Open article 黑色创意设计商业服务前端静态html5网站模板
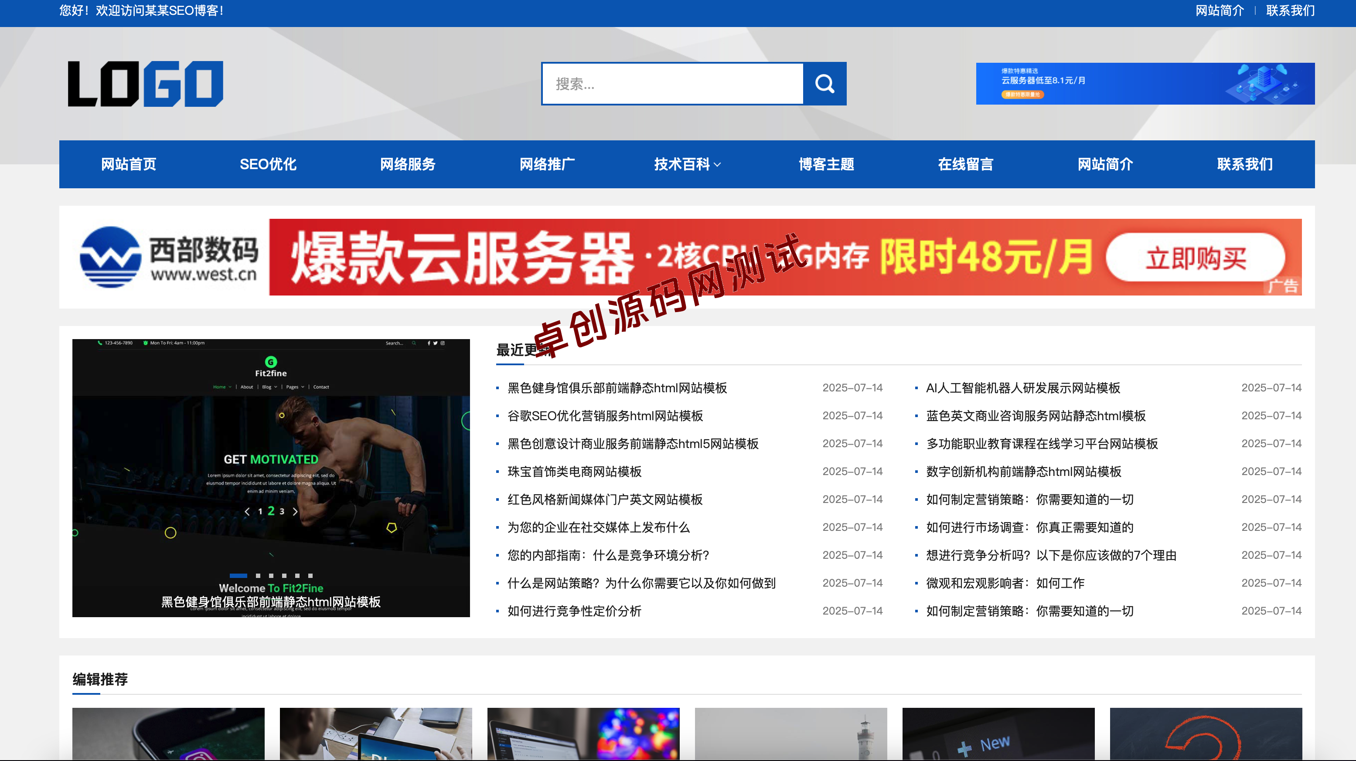 [633, 444]
